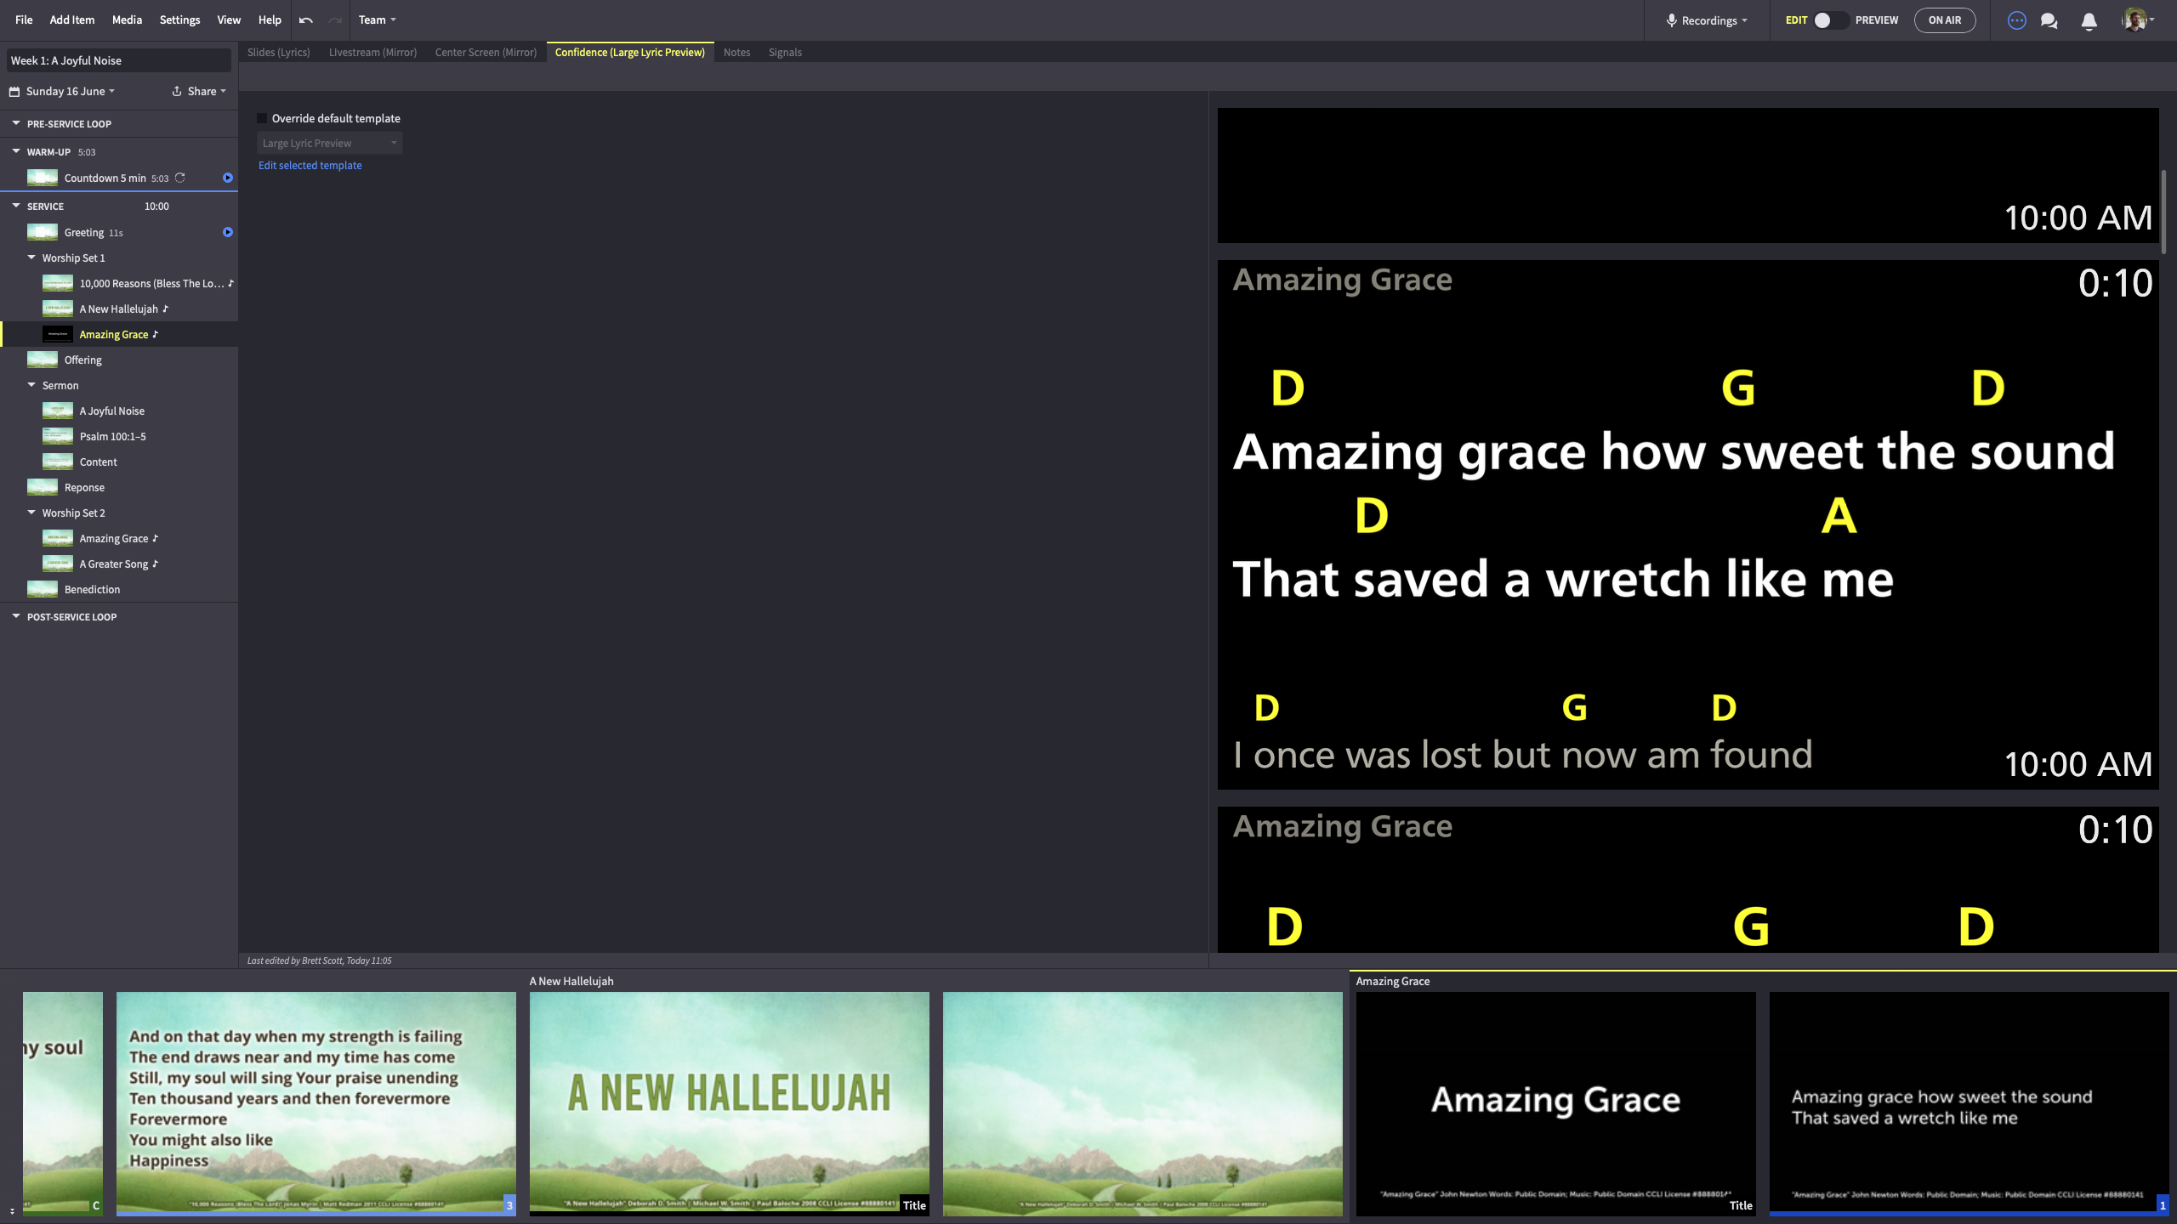Open the chat messages icon

point(2049,20)
